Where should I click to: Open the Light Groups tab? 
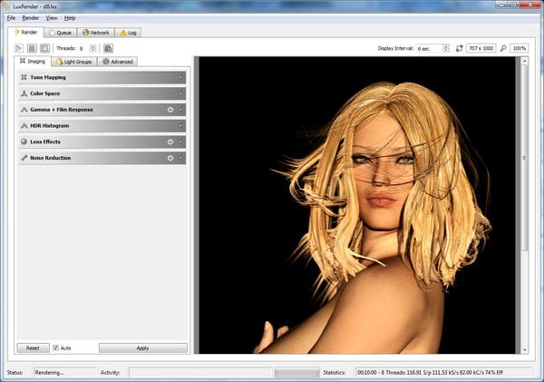pyautogui.click(x=74, y=62)
